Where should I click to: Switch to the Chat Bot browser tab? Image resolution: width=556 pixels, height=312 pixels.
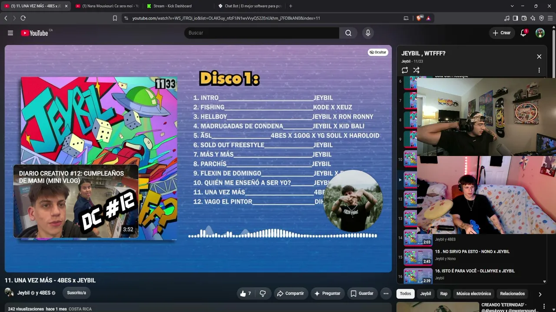pos(250,6)
